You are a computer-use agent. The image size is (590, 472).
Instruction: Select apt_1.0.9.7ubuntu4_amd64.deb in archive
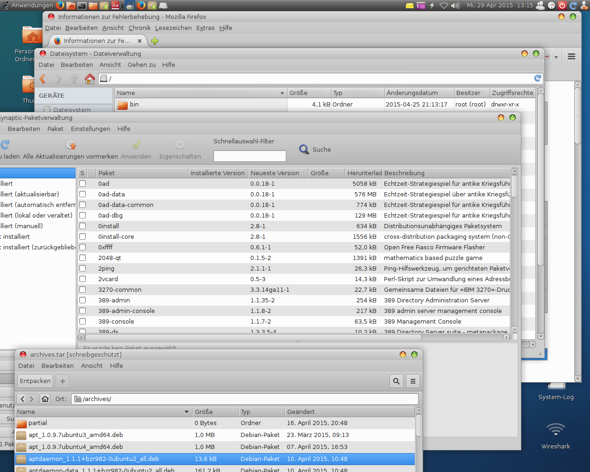pyautogui.click(x=215, y=447)
